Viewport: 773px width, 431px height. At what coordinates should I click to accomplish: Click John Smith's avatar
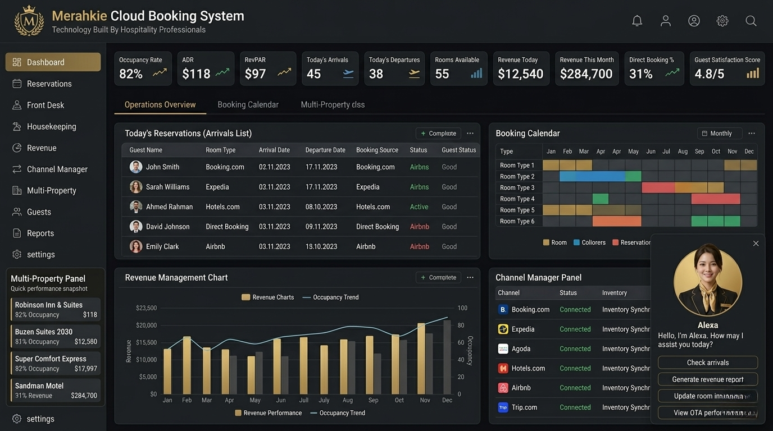[136, 167]
